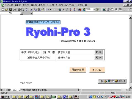Click 更新 button beside 請求年月日
This screenshot has width=132, height=99.
(99, 52)
